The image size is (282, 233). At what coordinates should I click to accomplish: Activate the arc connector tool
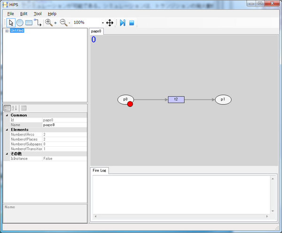point(38,23)
